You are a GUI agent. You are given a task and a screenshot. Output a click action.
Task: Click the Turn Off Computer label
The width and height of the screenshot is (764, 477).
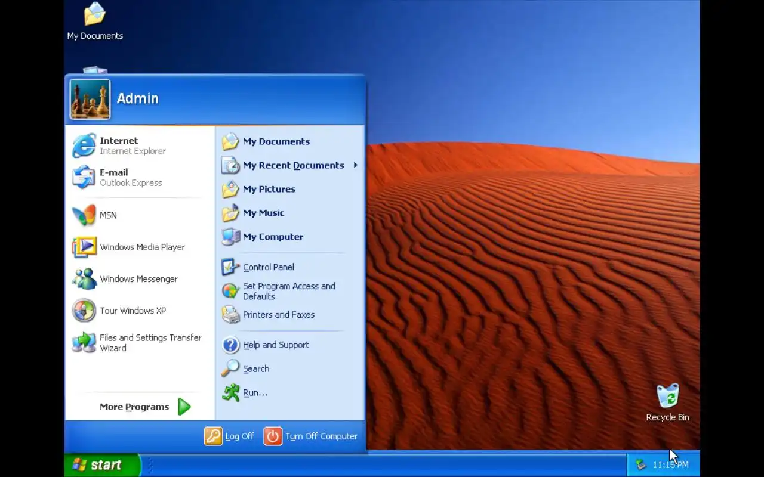pos(321,436)
